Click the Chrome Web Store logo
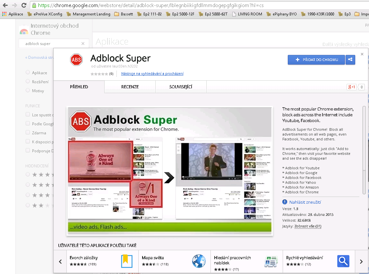Viewport: 369px width, 274px height. point(24,30)
